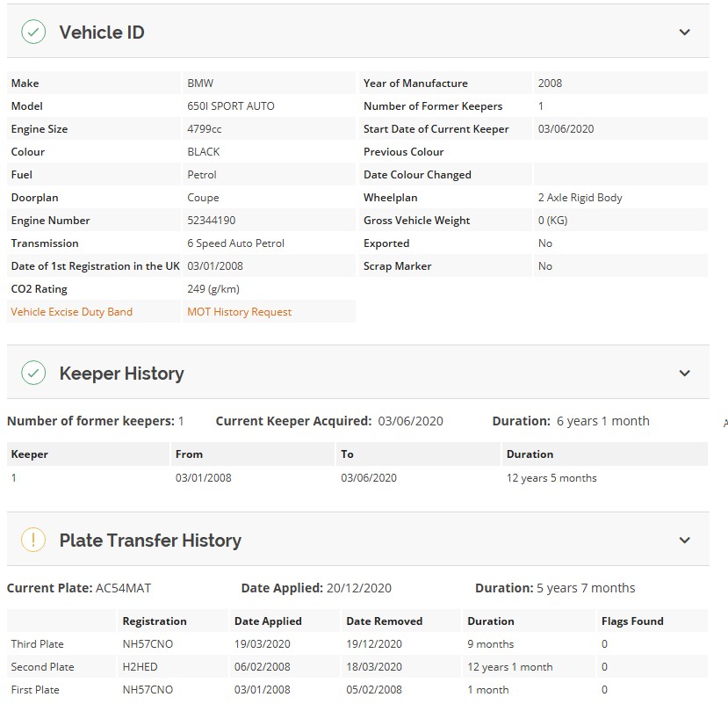Click the green checkmark icon beside Vehicle ID

click(33, 32)
